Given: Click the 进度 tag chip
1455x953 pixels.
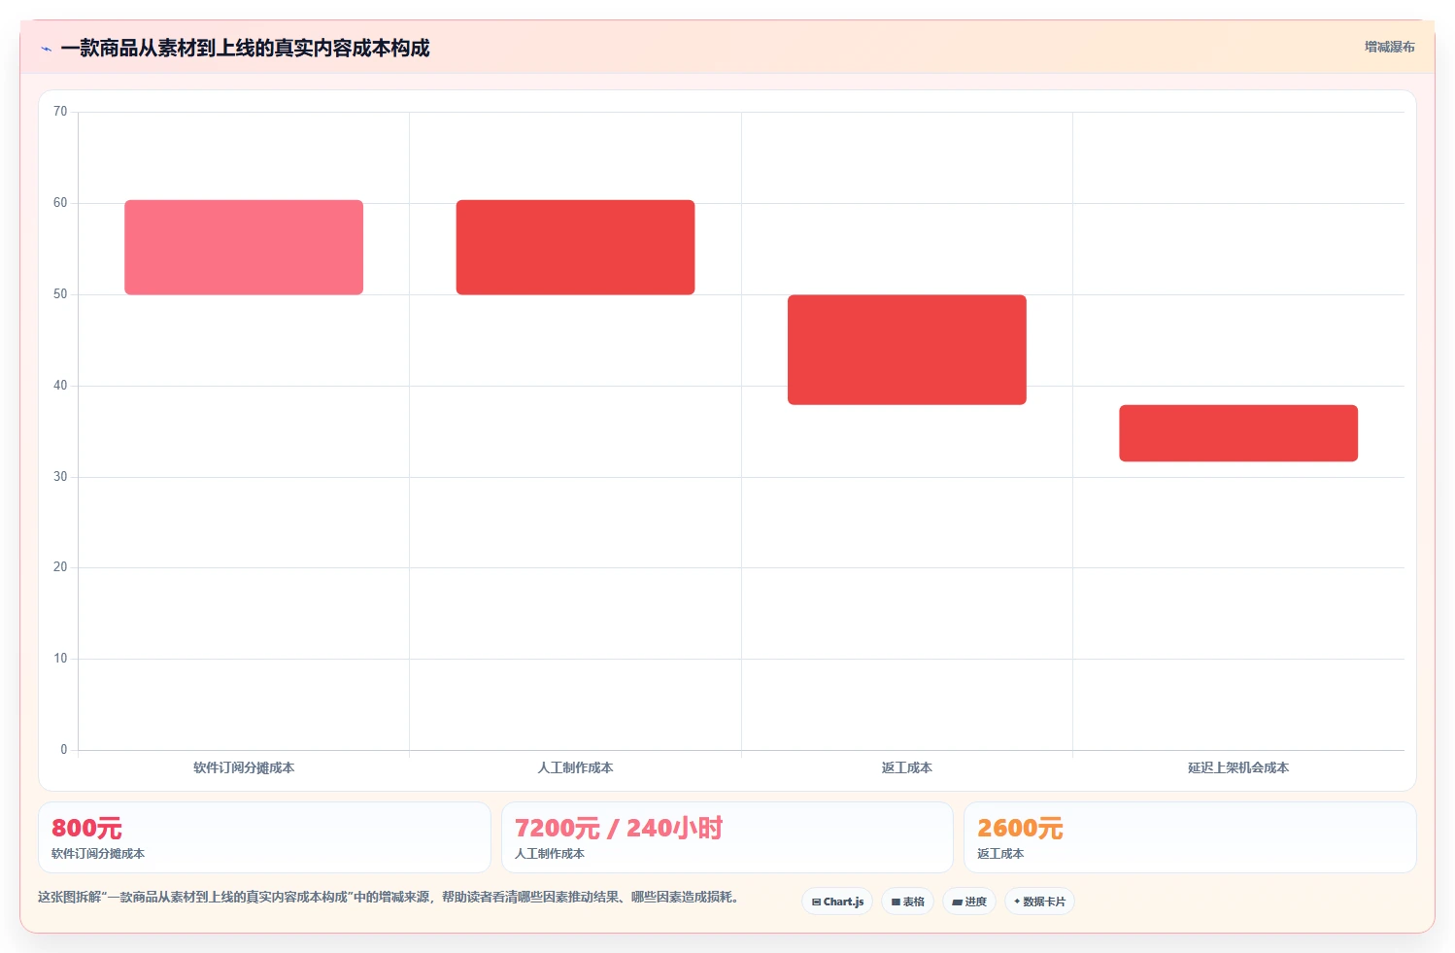Looking at the screenshot, I should tap(969, 902).
